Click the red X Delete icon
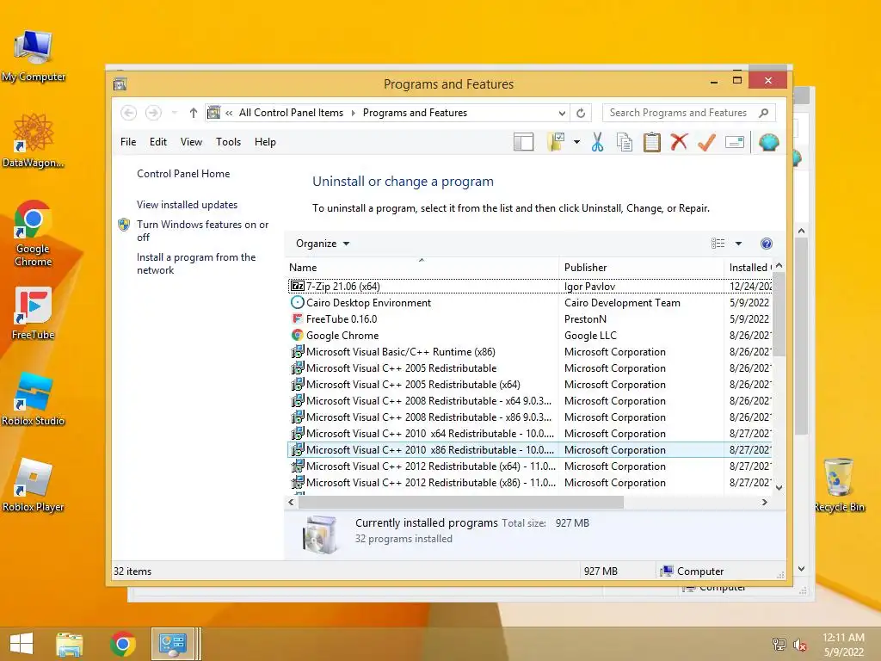The width and height of the screenshot is (881, 661). click(x=679, y=142)
